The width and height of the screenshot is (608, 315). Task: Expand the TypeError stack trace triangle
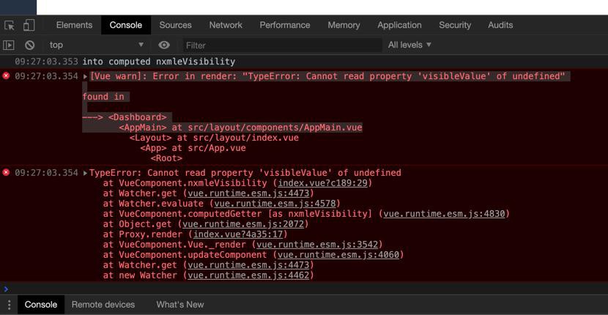pyautogui.click(x=86, y=174)
